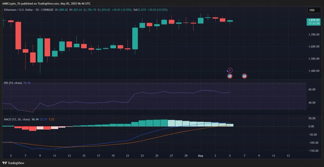Open the USD currency selector

point(312,10)
